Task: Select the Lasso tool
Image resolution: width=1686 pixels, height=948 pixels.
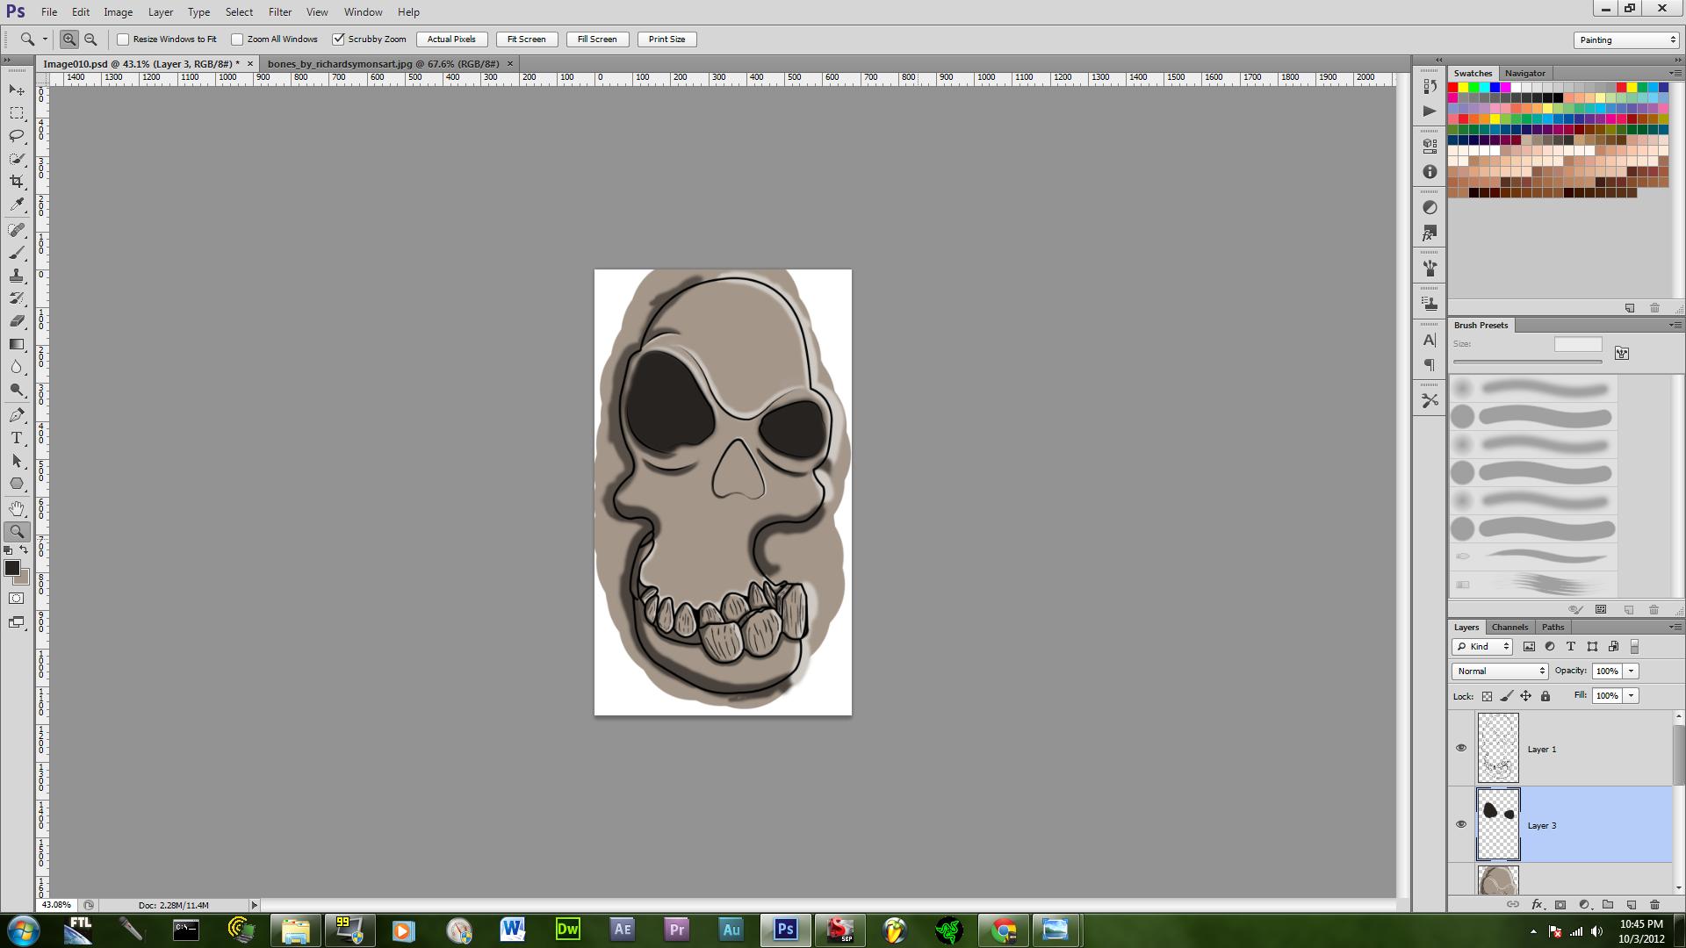Action: pos(17,136)
